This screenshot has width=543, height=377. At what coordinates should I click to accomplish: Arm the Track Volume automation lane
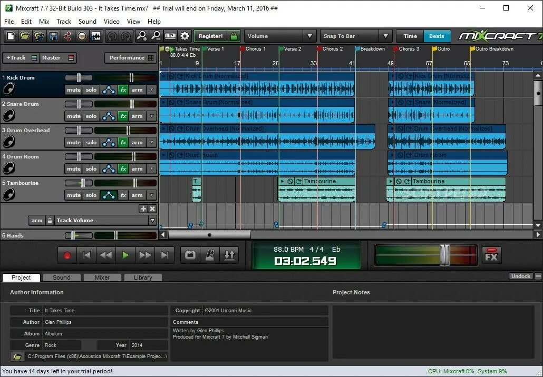point(37,220)
